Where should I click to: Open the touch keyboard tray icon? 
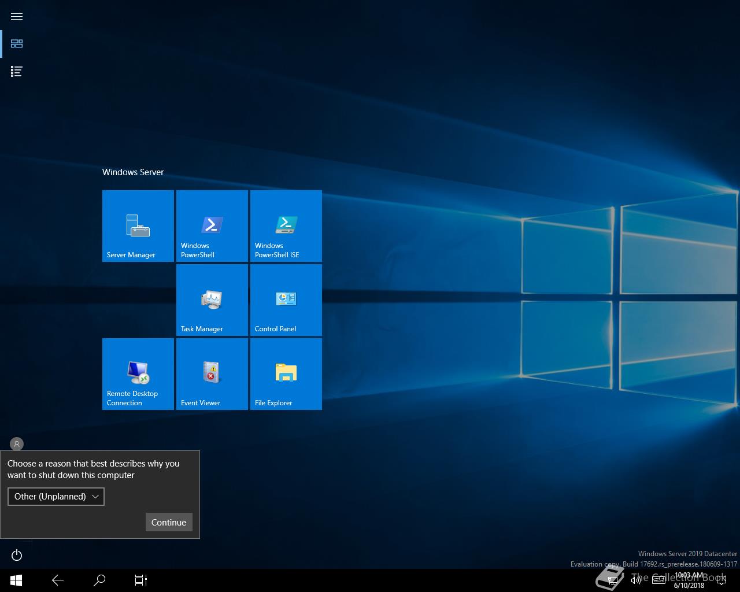[x=658, y=580]
